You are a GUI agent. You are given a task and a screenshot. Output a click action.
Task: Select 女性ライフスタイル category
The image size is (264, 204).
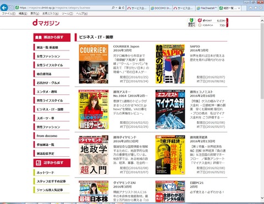click(52, 65)
